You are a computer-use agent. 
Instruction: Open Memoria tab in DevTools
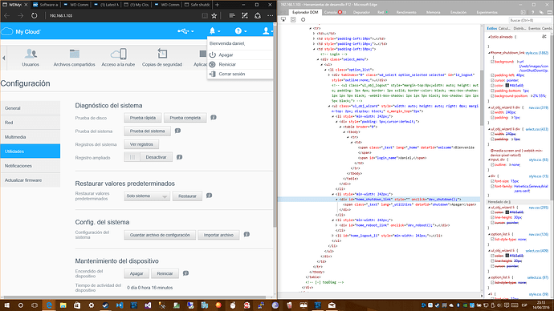click(x=433, y=12)
